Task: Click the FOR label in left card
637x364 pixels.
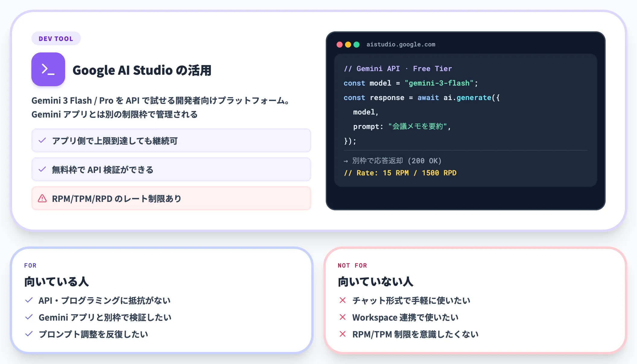Action: [x=30, y=265]
